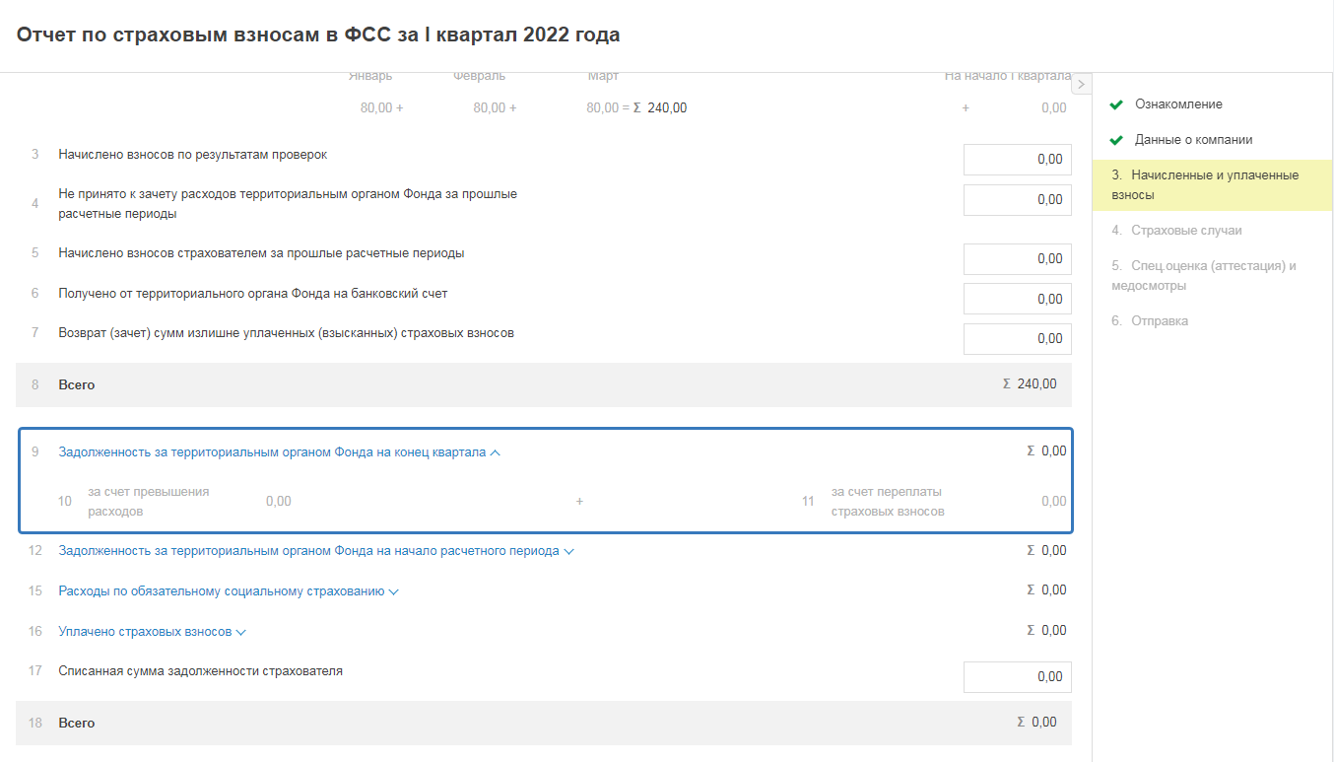Edit Списанная сумма задолженности страхователя field
The image size is (1334, 762).
click(1017, 677)
